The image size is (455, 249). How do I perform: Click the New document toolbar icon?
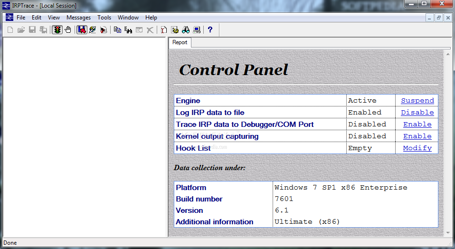(x=10, y=29)
